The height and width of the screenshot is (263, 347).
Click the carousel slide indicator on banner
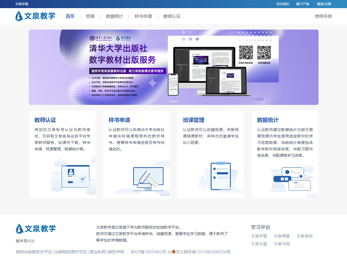click(x=173, y=101)
